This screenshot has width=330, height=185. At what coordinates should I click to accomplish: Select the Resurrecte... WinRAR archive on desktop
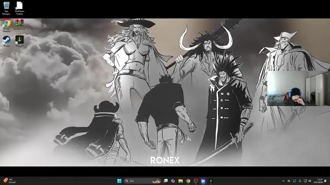coord(19,24)
